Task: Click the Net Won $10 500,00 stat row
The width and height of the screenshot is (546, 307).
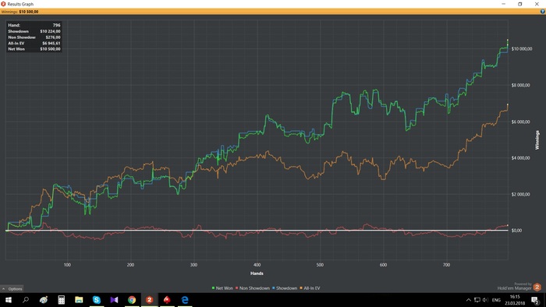Action: (34, 49)
